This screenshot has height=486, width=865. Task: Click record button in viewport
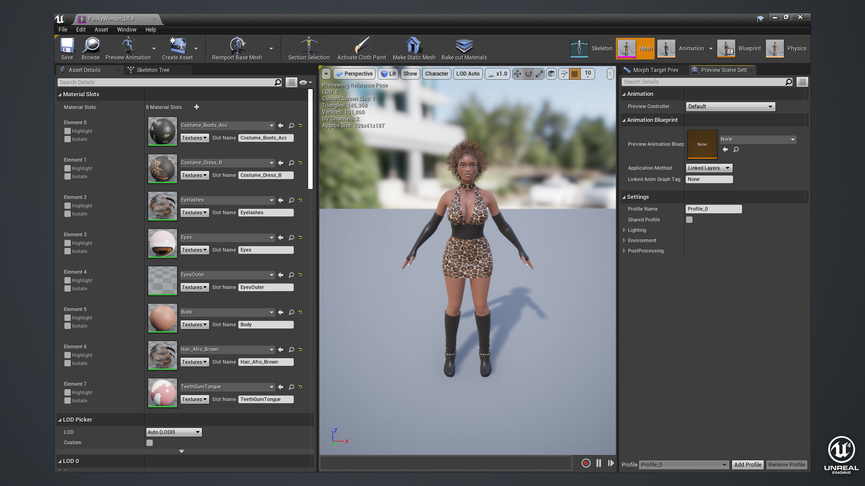point(586,463)
